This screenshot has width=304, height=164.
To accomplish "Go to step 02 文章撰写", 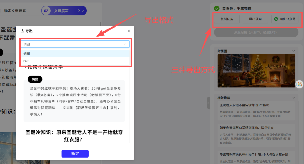I will point(64,11).
